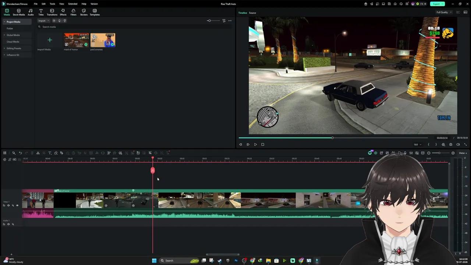Lock the Video 1 track

(4, 205)
